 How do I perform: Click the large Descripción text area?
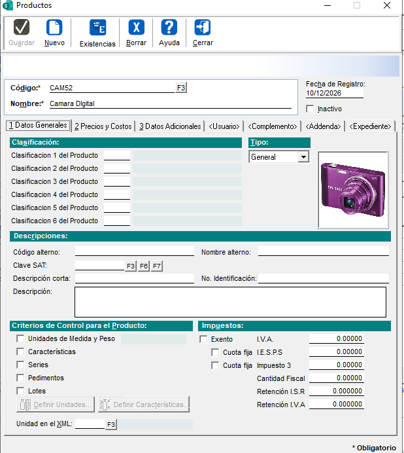pos(230,302)
